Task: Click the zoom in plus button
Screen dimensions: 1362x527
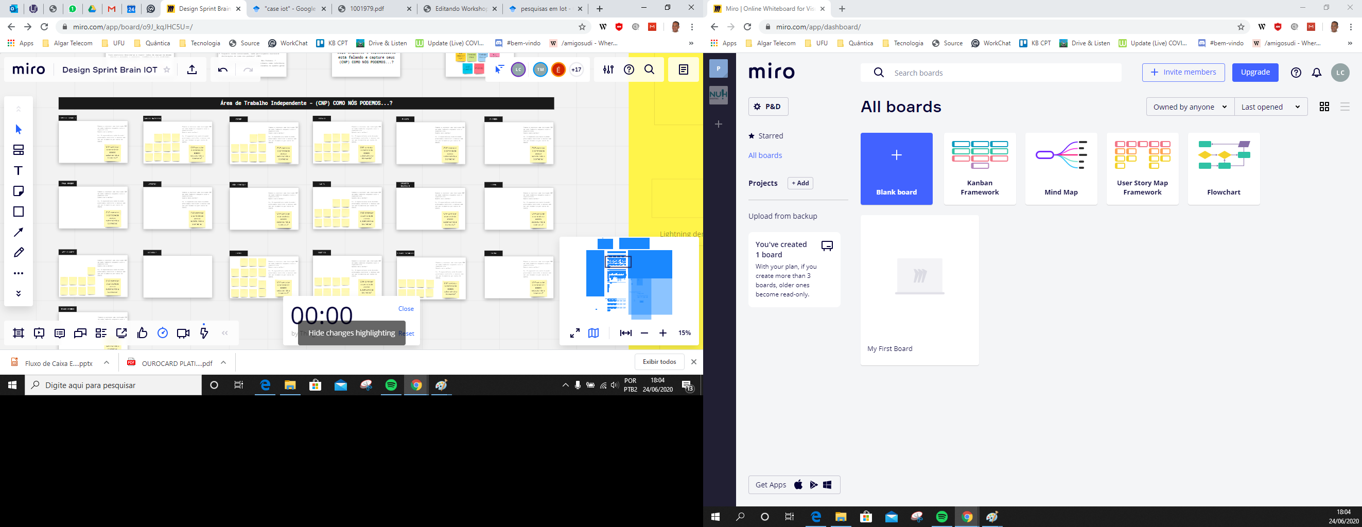Action: (x=662, y=333)
